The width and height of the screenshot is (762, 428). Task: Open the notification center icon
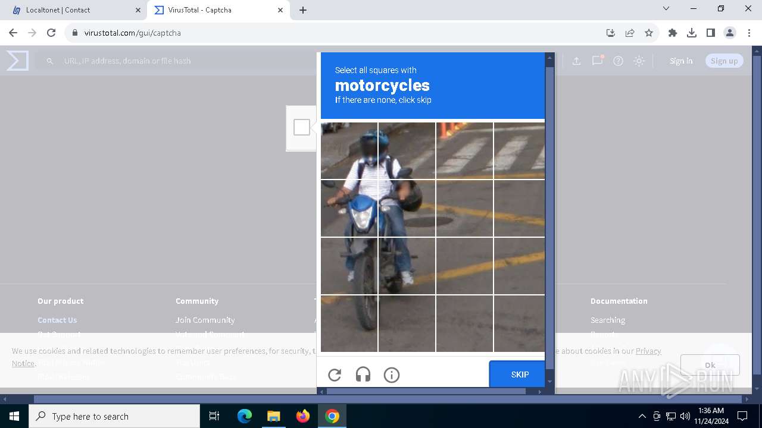point(742,416)
